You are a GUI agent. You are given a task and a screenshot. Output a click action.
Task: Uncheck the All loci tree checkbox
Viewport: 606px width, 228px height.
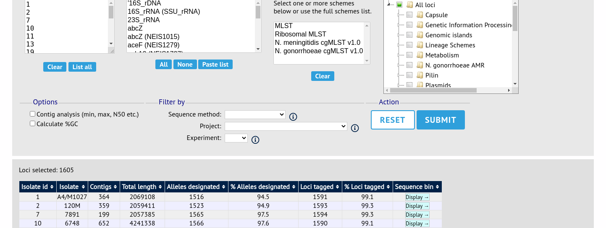(399, 5)
